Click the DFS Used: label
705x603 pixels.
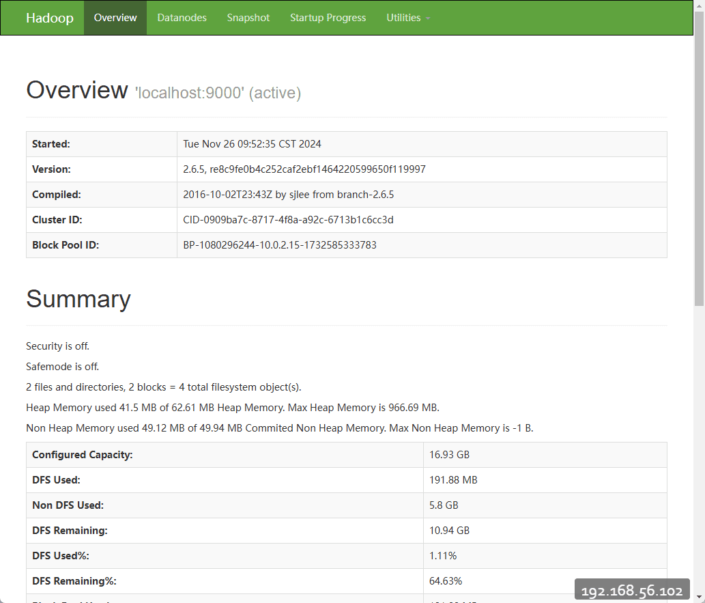coord(56,479)
